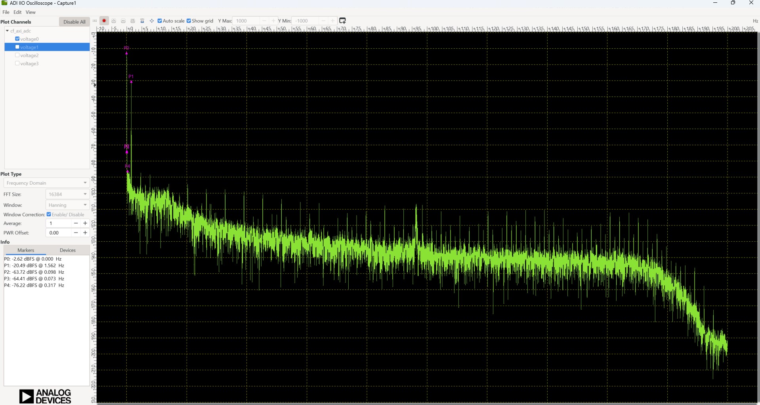Viewport: 760px width, 405px height.
Task: Click the P1 marker on the plot
Action: point(131,79)
